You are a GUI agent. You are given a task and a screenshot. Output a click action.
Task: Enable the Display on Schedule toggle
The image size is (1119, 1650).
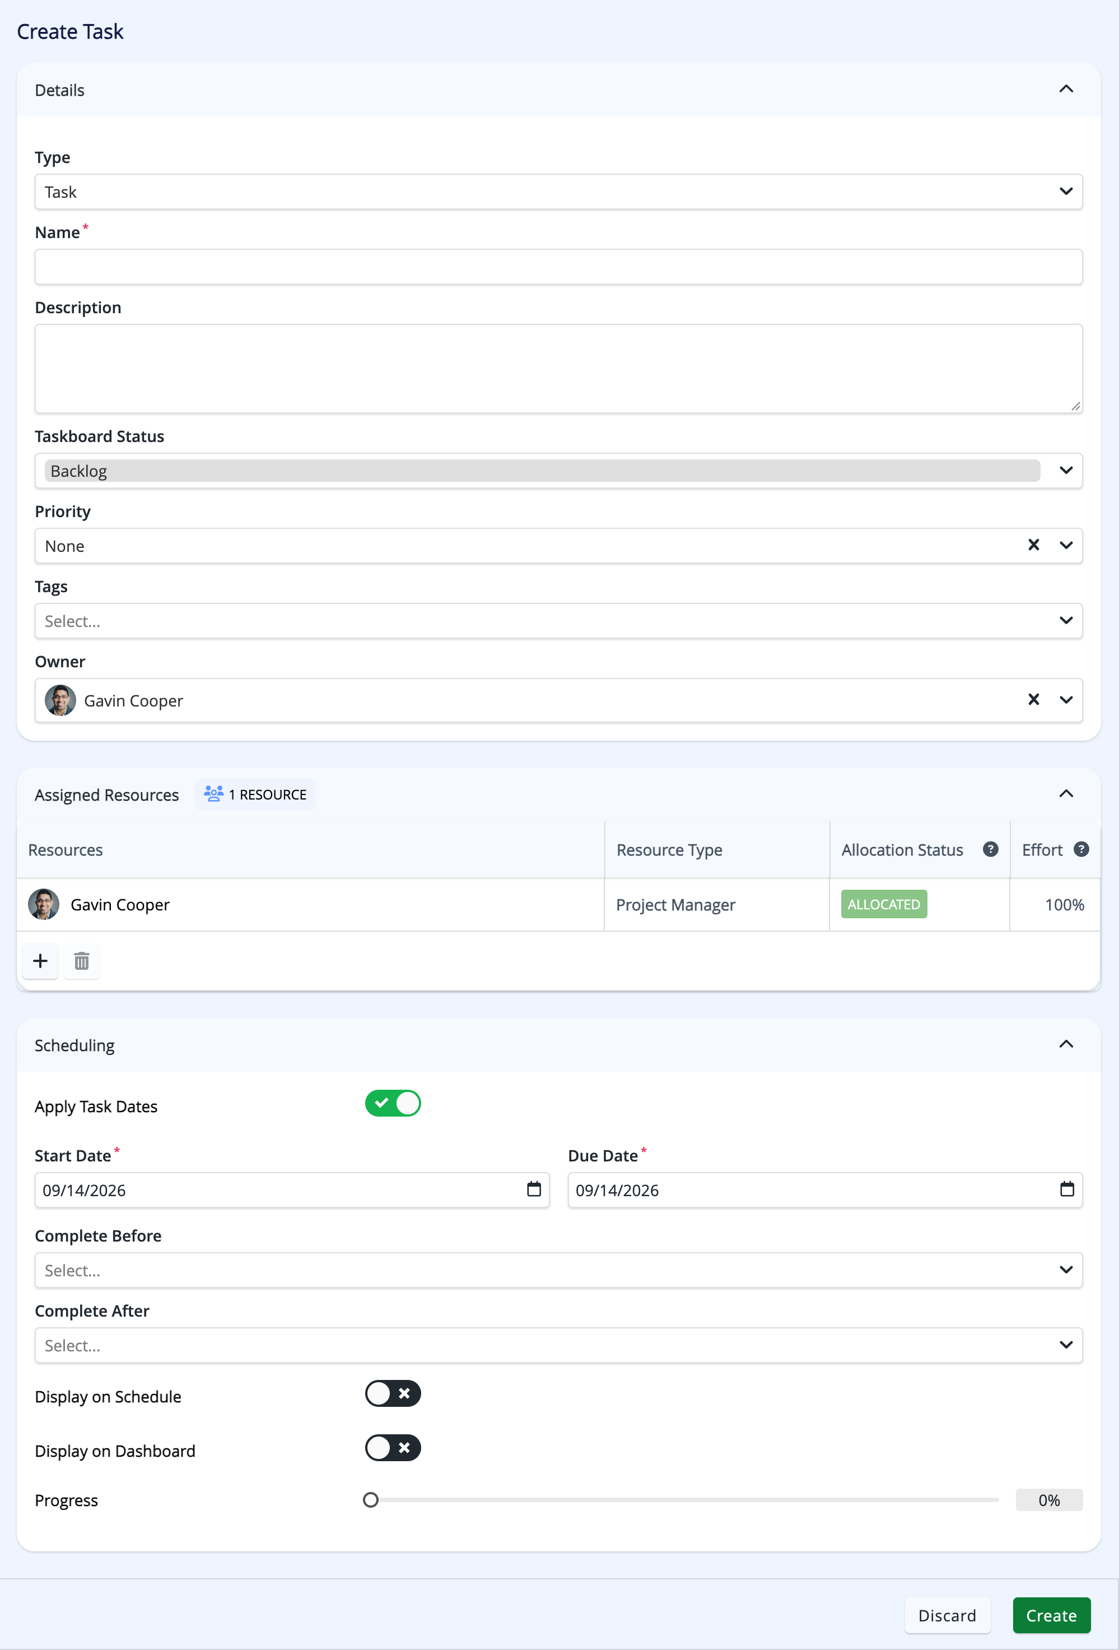393,1393
